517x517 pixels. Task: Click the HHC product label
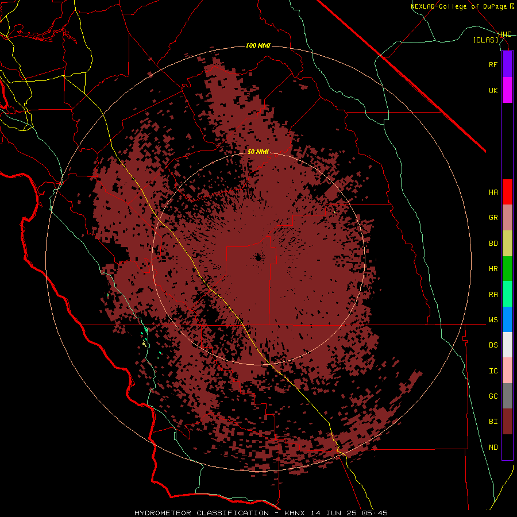tap(504, 34)
